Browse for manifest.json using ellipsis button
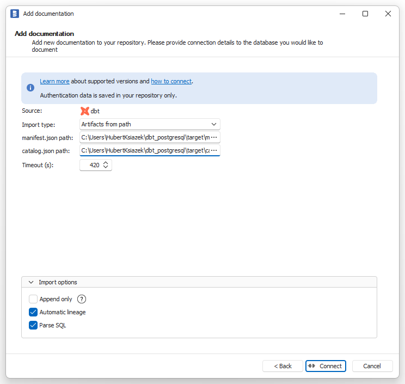This screenshot has height=384, width=405. coord(214,137)
